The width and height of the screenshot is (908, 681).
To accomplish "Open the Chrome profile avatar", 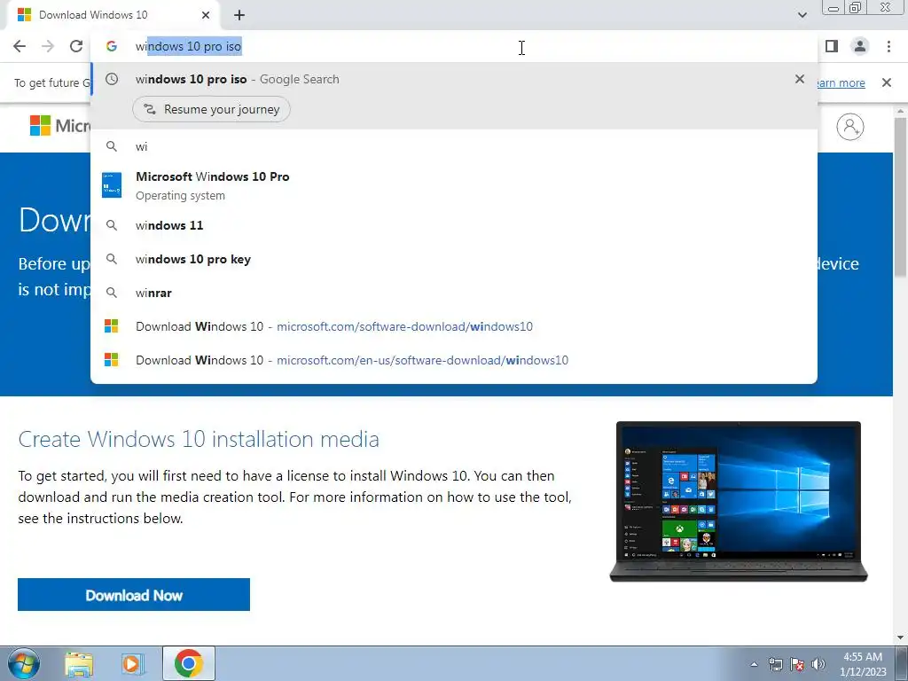I will click(x=860, y=46).
